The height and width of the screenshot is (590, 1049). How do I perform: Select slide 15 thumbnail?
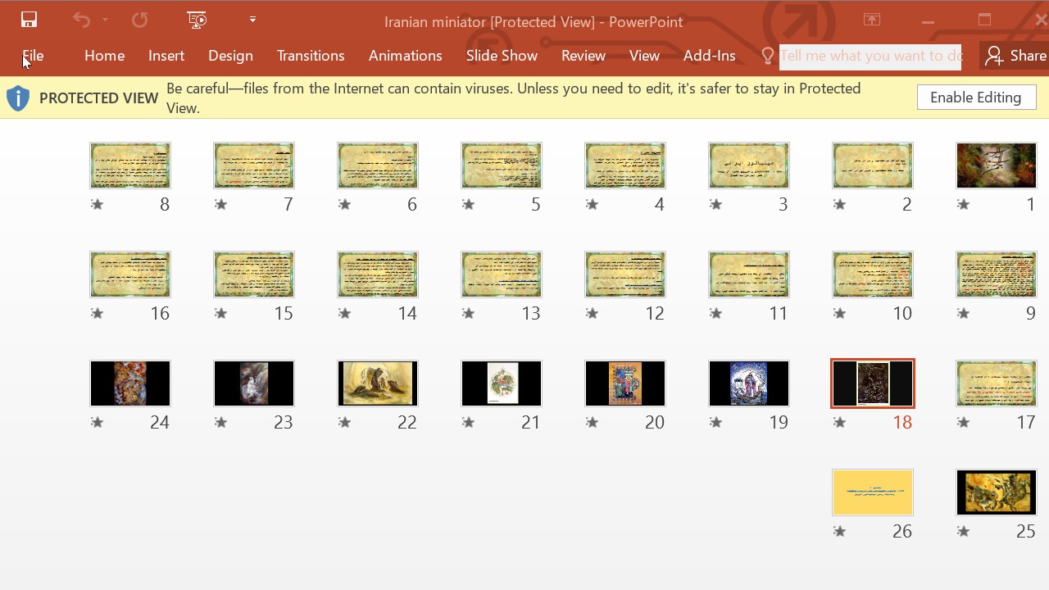253,275
